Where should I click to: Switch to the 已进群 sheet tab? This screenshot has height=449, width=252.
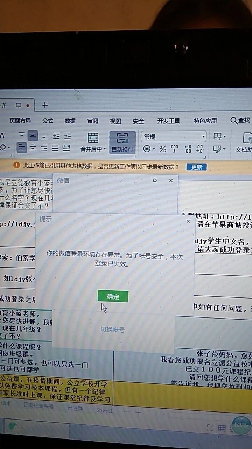point(75,408)
